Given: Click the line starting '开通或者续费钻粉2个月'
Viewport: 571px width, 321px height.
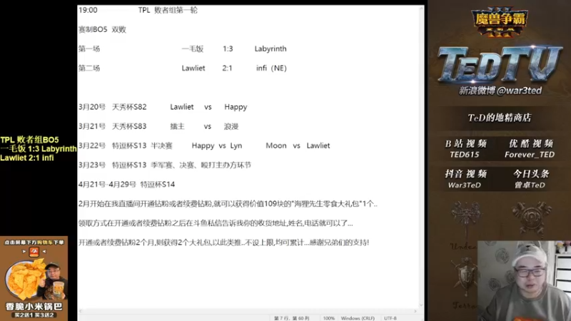Looking at the screenshot, I should (224, 243).
